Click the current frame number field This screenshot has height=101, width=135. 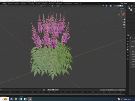103,90
